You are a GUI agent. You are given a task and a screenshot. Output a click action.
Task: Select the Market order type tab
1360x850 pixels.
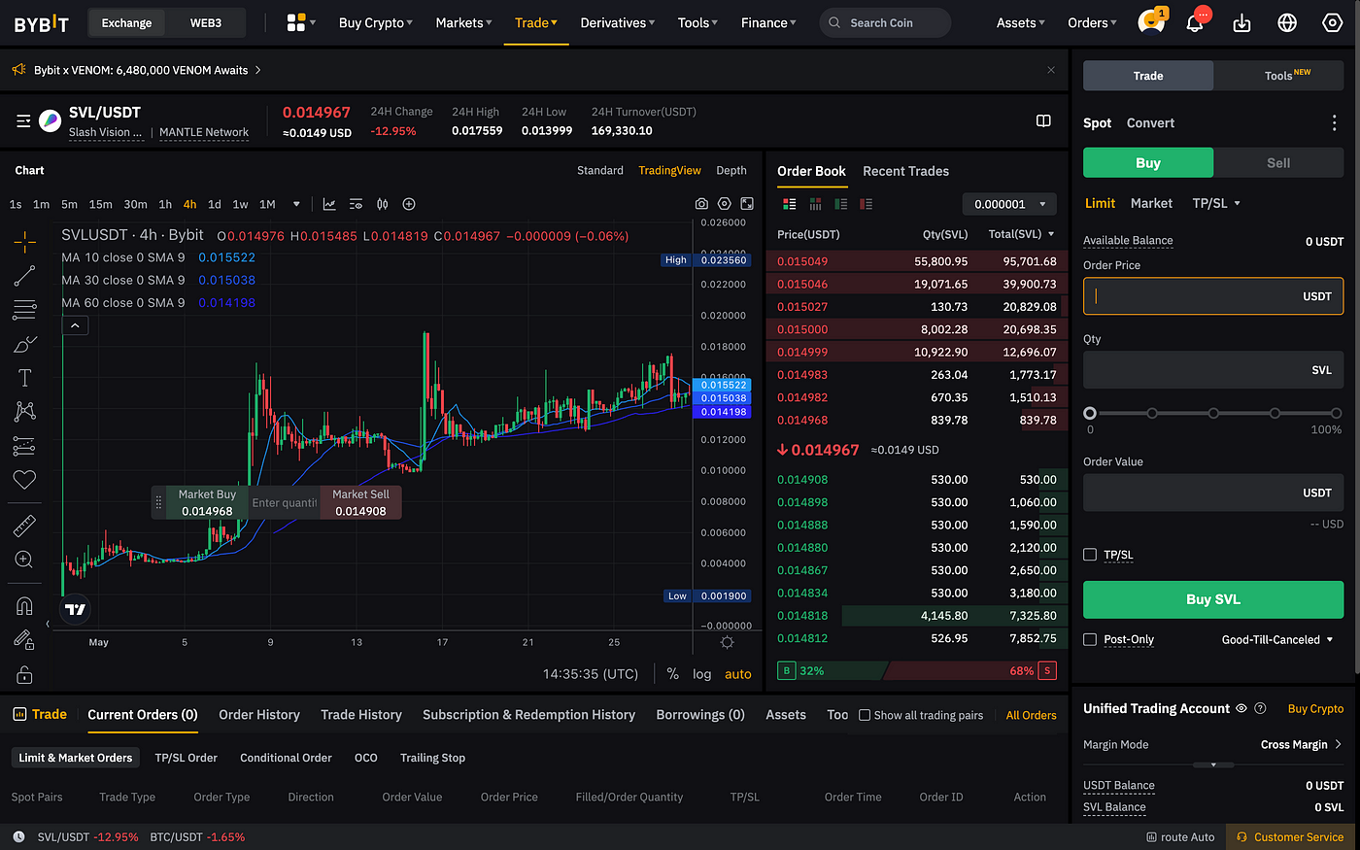(x=1151, y=203)
